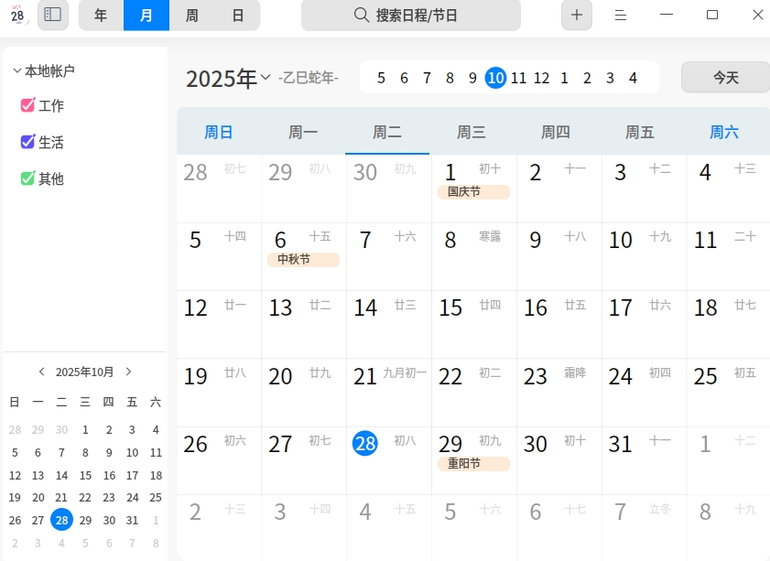Click day 31 in the mini calendar
This screenshot has width=770, height=561.
(132, 520)
